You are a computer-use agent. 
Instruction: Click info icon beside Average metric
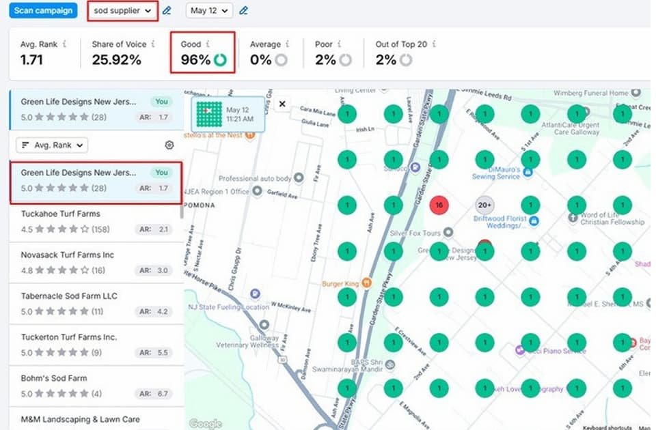288,44
